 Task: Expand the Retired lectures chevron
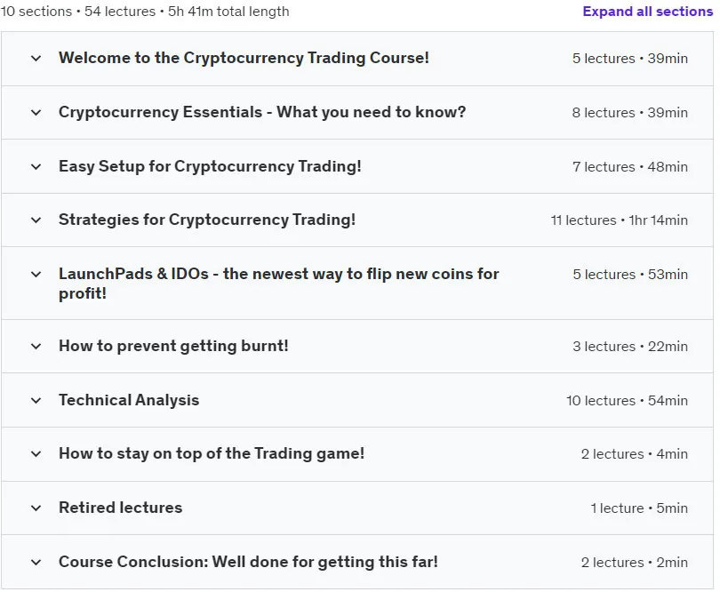(36, 508)
